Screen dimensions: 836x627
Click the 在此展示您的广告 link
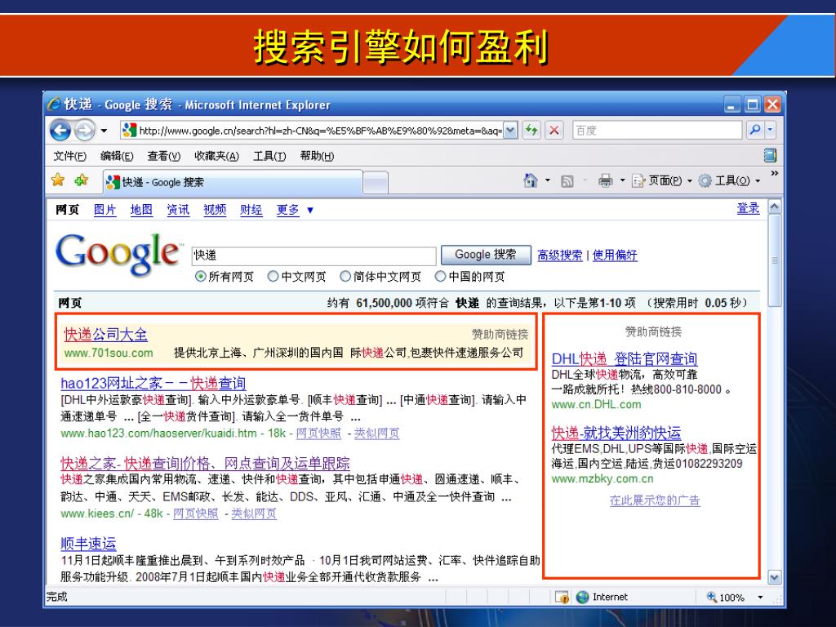[x=655, y=500]
